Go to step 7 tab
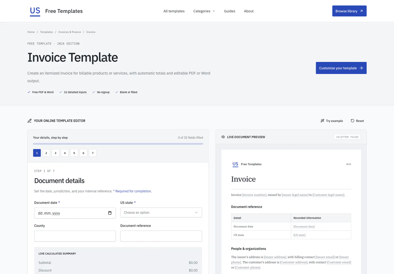This screenshot has height=274, width=394. click(x=93, y=153)
